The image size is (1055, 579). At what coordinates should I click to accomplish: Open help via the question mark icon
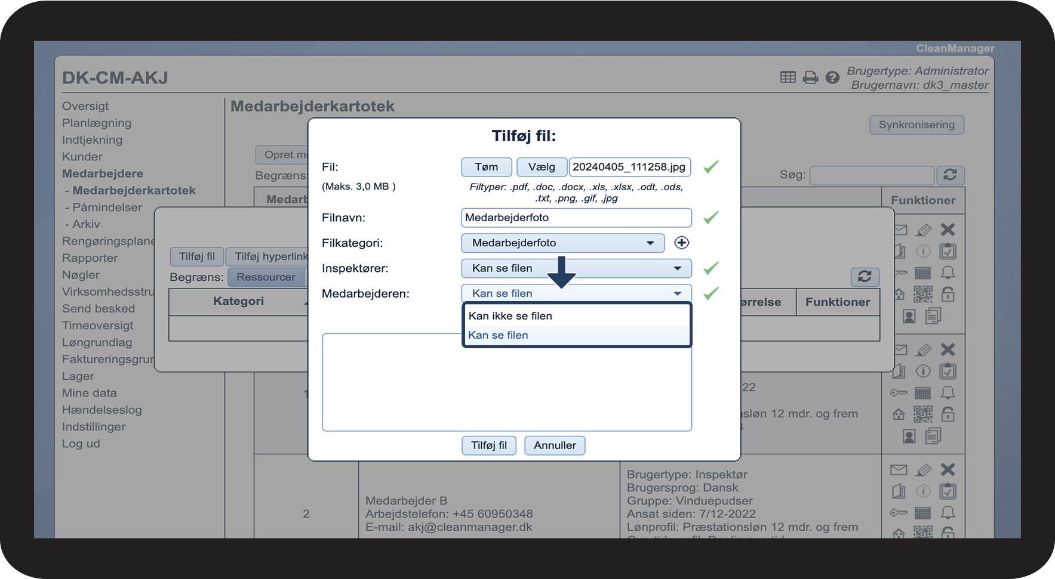pyautogui.click(x=832, y=78)
